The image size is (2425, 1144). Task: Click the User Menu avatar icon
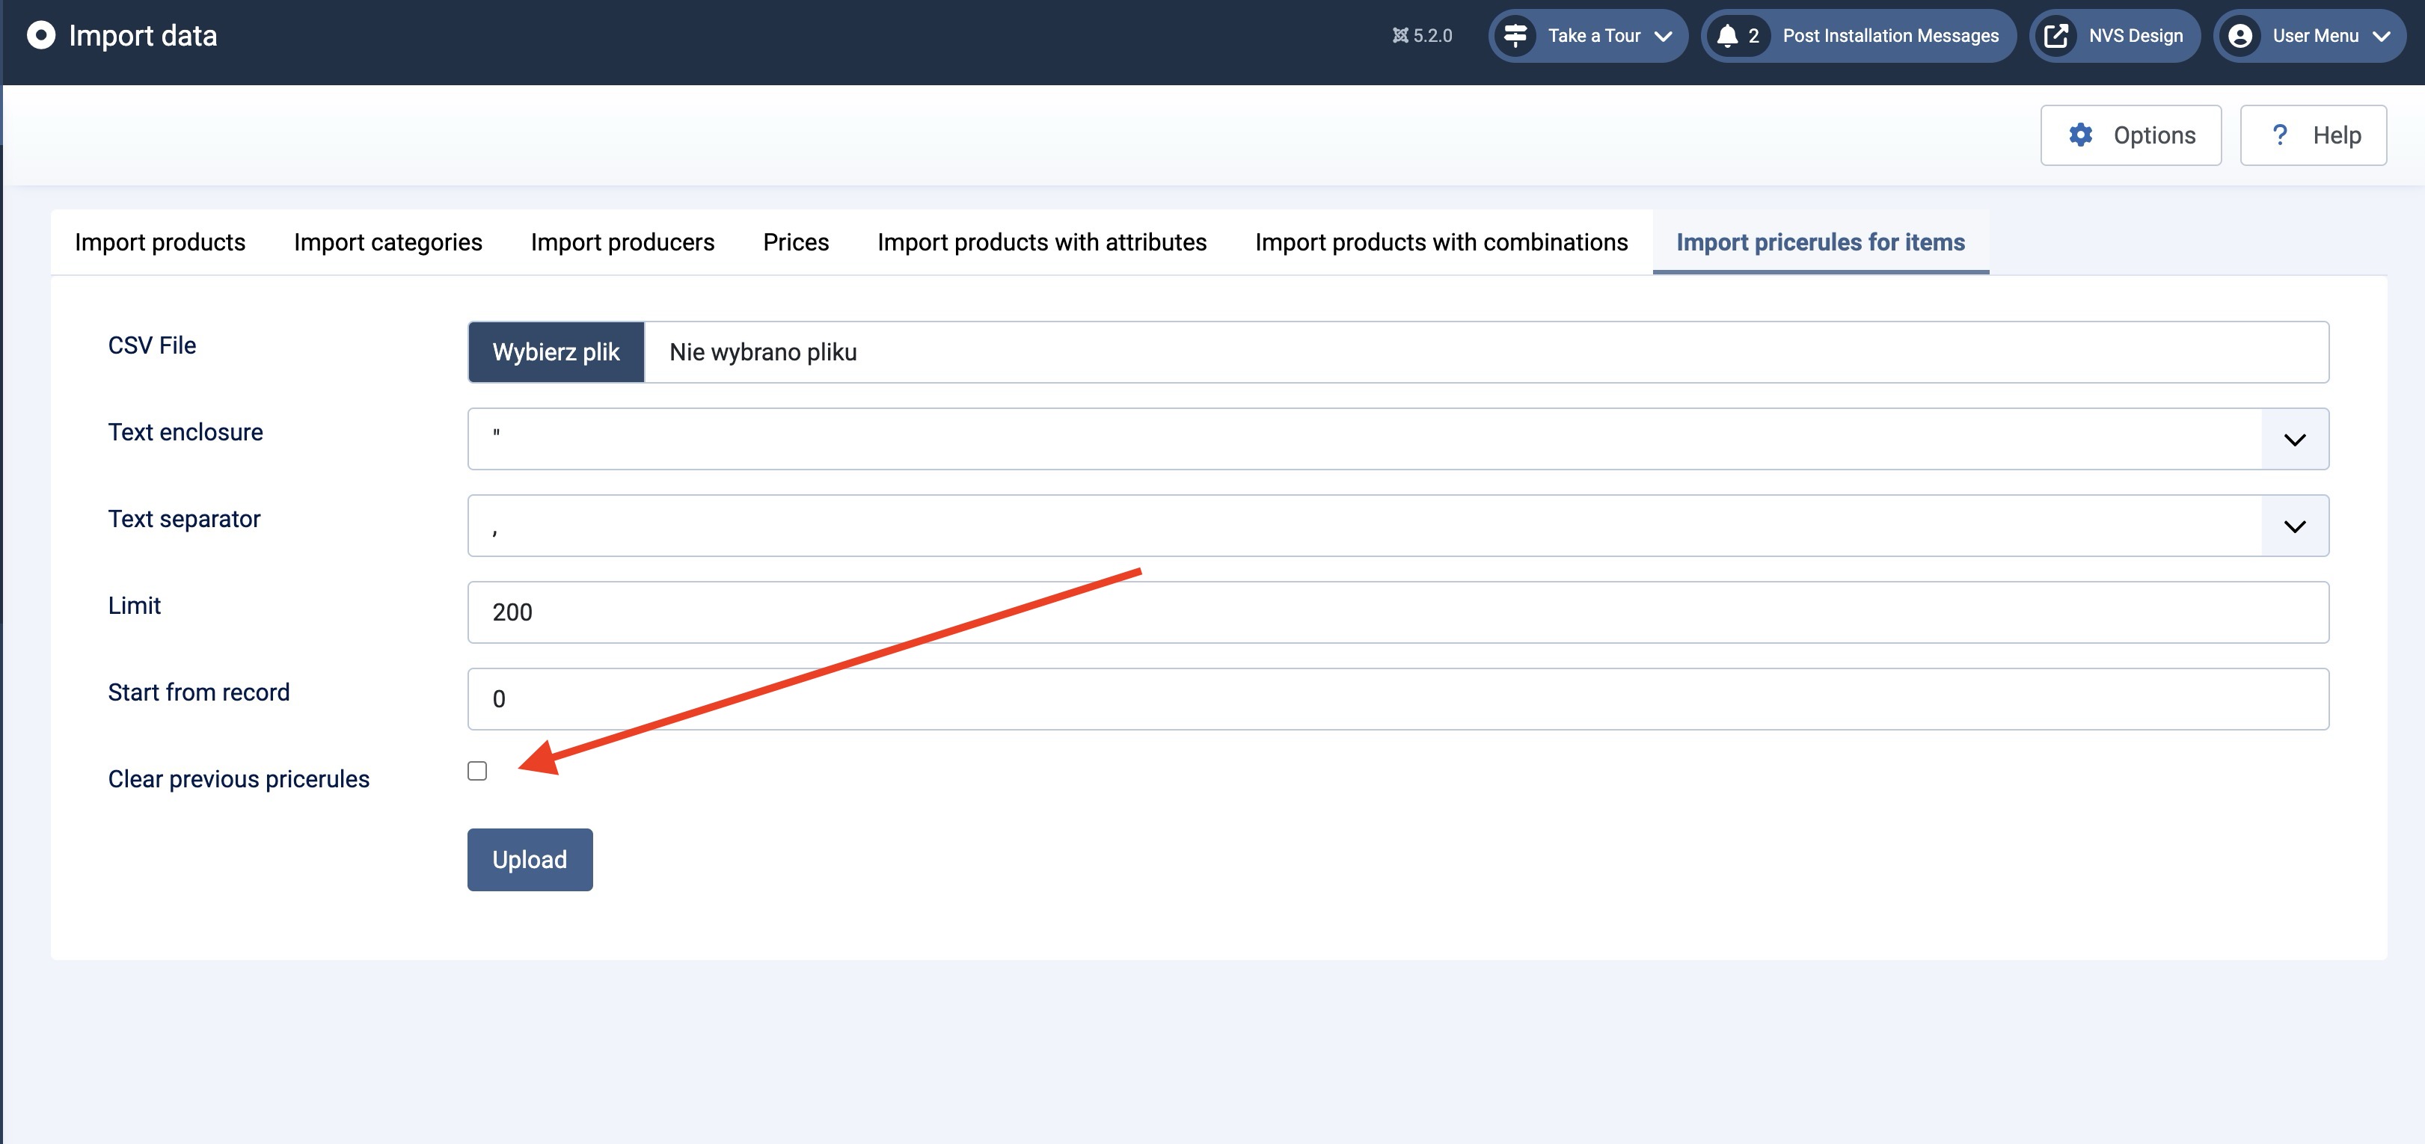coord(2240,36)
